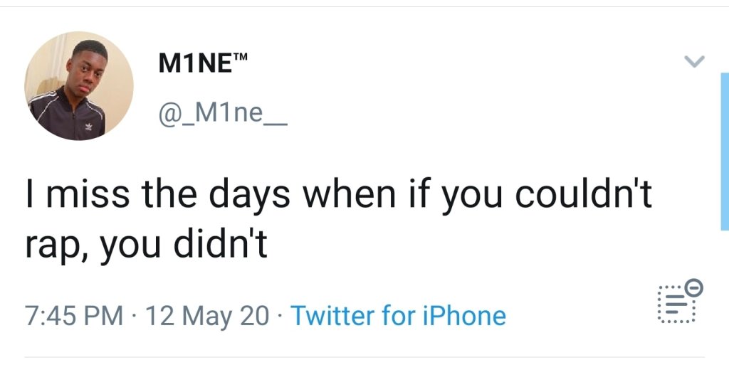The height and width of the screenshot is (365, 729).
Task: Tap the tweet line "rap, you didn't"
Action: tap(146, 245)
